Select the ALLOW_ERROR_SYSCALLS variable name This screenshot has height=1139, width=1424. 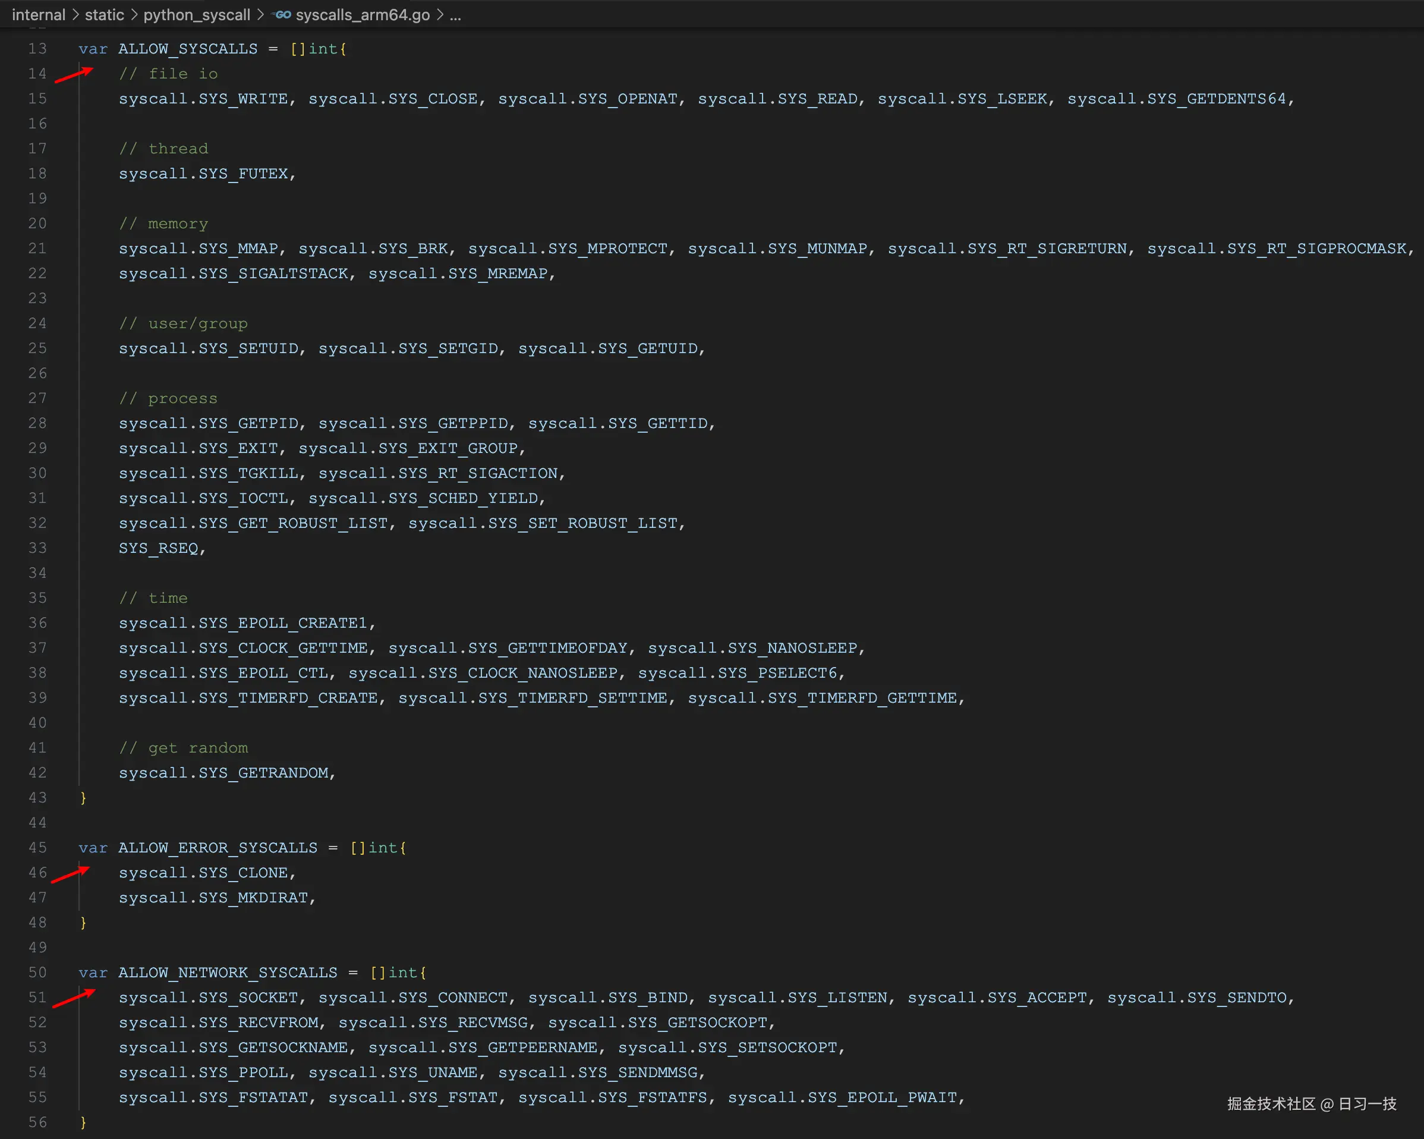(x=218, y=848)
